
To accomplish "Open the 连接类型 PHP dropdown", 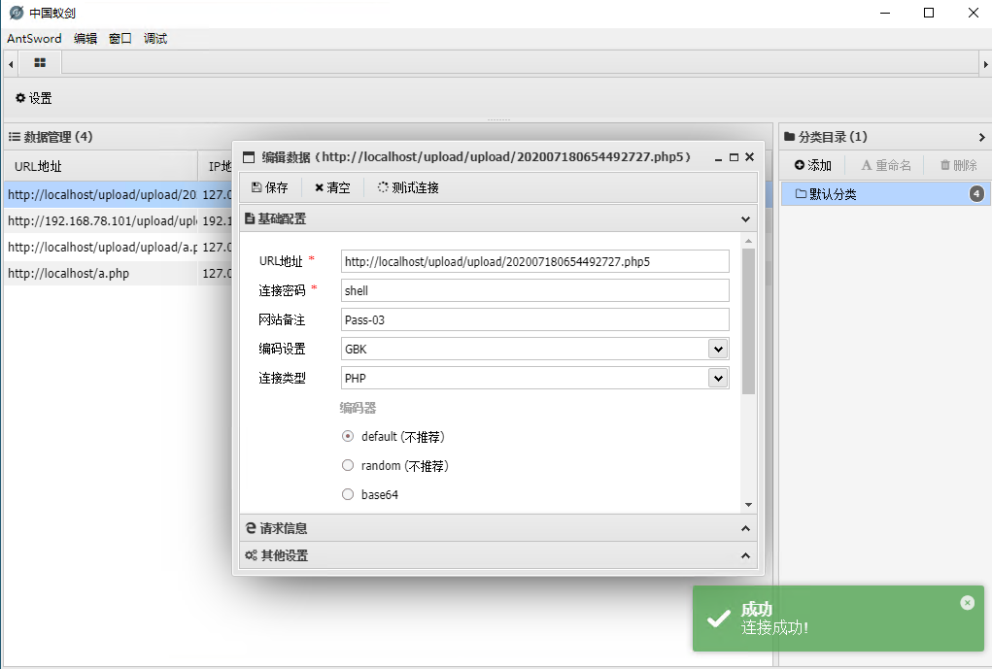I will (718, 378).
